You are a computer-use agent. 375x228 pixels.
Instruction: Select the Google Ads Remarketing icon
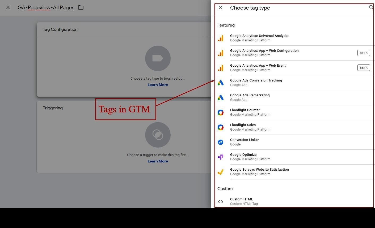221,97
